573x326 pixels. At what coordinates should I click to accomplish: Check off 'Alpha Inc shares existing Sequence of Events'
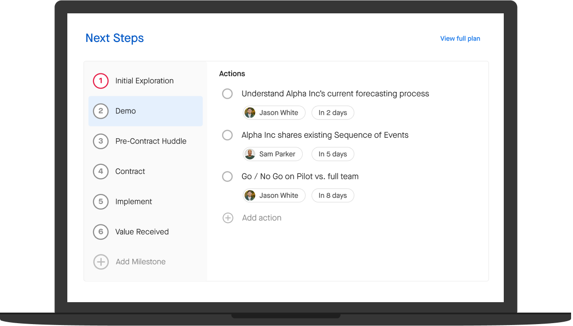pyautogui.click(x=227, y=135)
